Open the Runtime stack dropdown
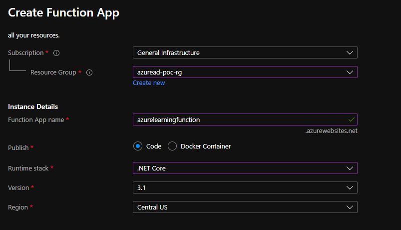This screenshot has height=230, width=401. tap(245, 168)
